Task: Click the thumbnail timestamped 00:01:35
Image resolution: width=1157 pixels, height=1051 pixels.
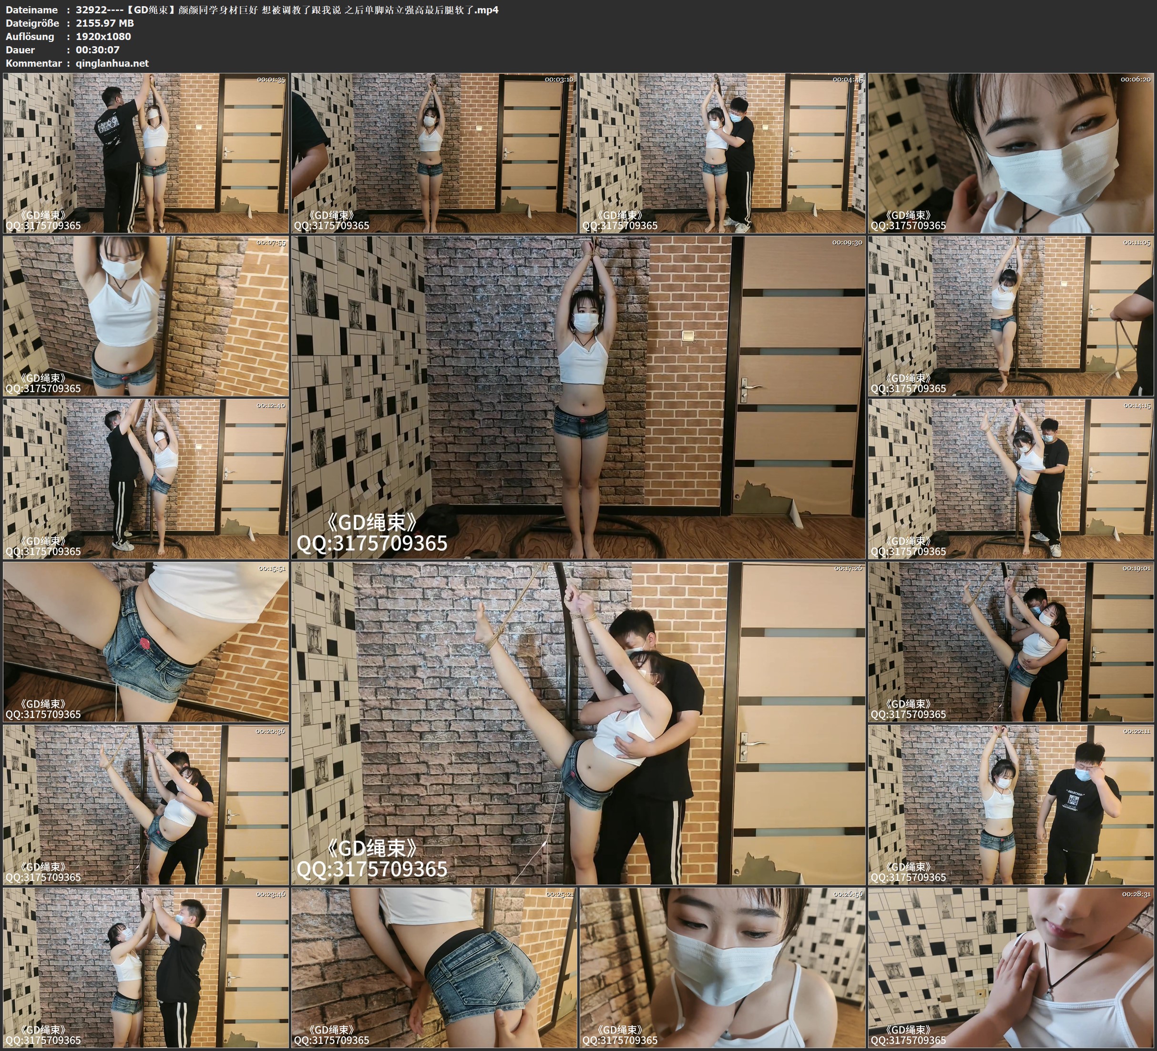Action: click(146, 152)
